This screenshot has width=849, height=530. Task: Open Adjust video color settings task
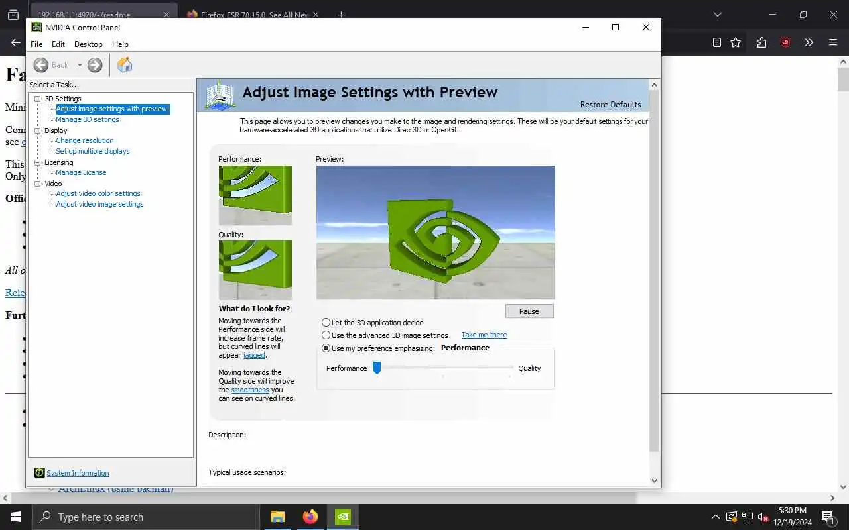point(98,193)
